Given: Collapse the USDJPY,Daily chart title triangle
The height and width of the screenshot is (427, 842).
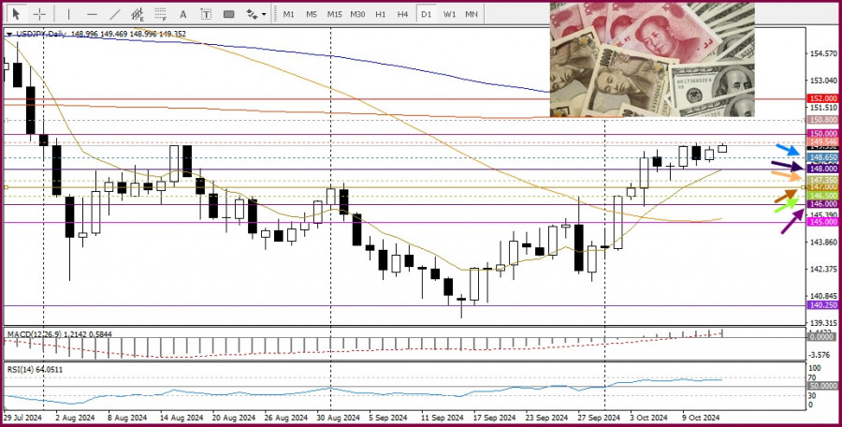Looking at the screenshot, I should coord(8,35).
